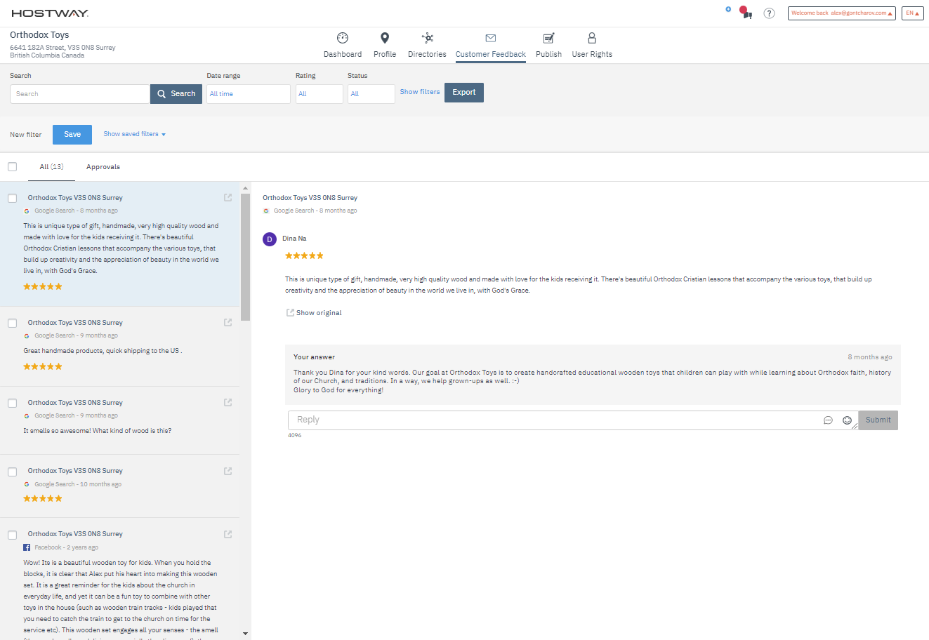929x640 pixels.
Task: Click the help question mark icon
Action: click(770, 13)
